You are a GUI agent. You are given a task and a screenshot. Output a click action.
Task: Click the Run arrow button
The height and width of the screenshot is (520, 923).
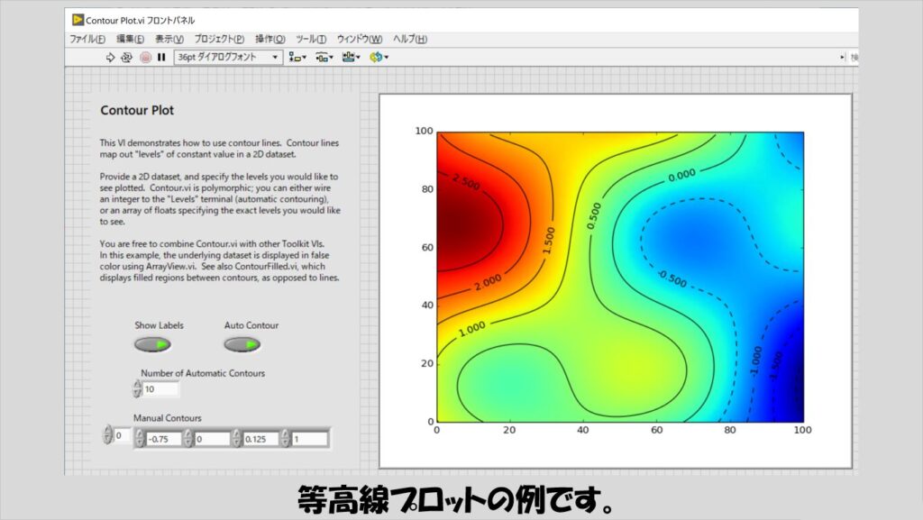(111, 57)
